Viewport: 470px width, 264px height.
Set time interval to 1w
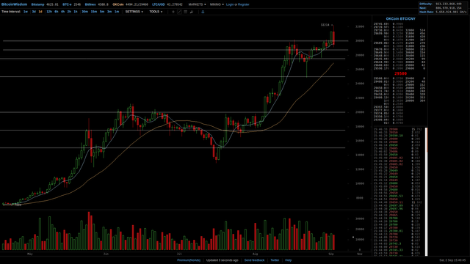[26, 12]
